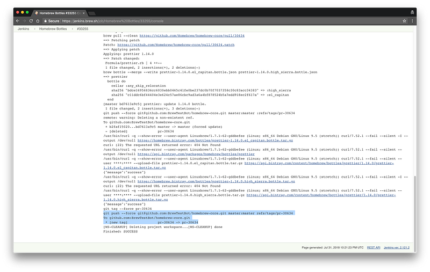Image resolution: width=430 pixels, height=272 pixels.
Task: Click the 'remote: warning: Deleting a non-existent ref.' line
Action: (x=148, y=117)
